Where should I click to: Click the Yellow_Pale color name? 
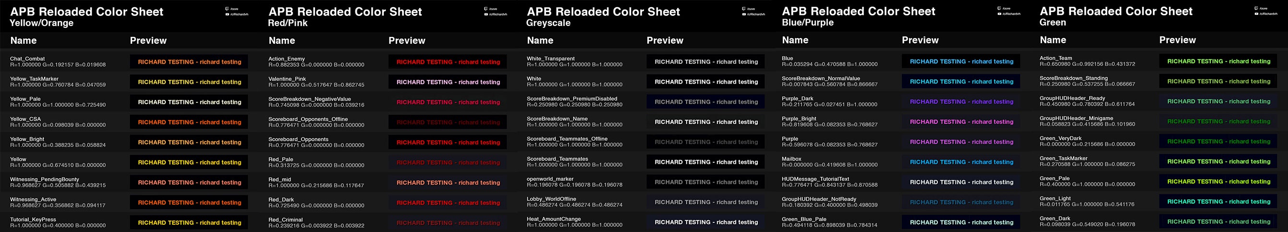[25, 99]
